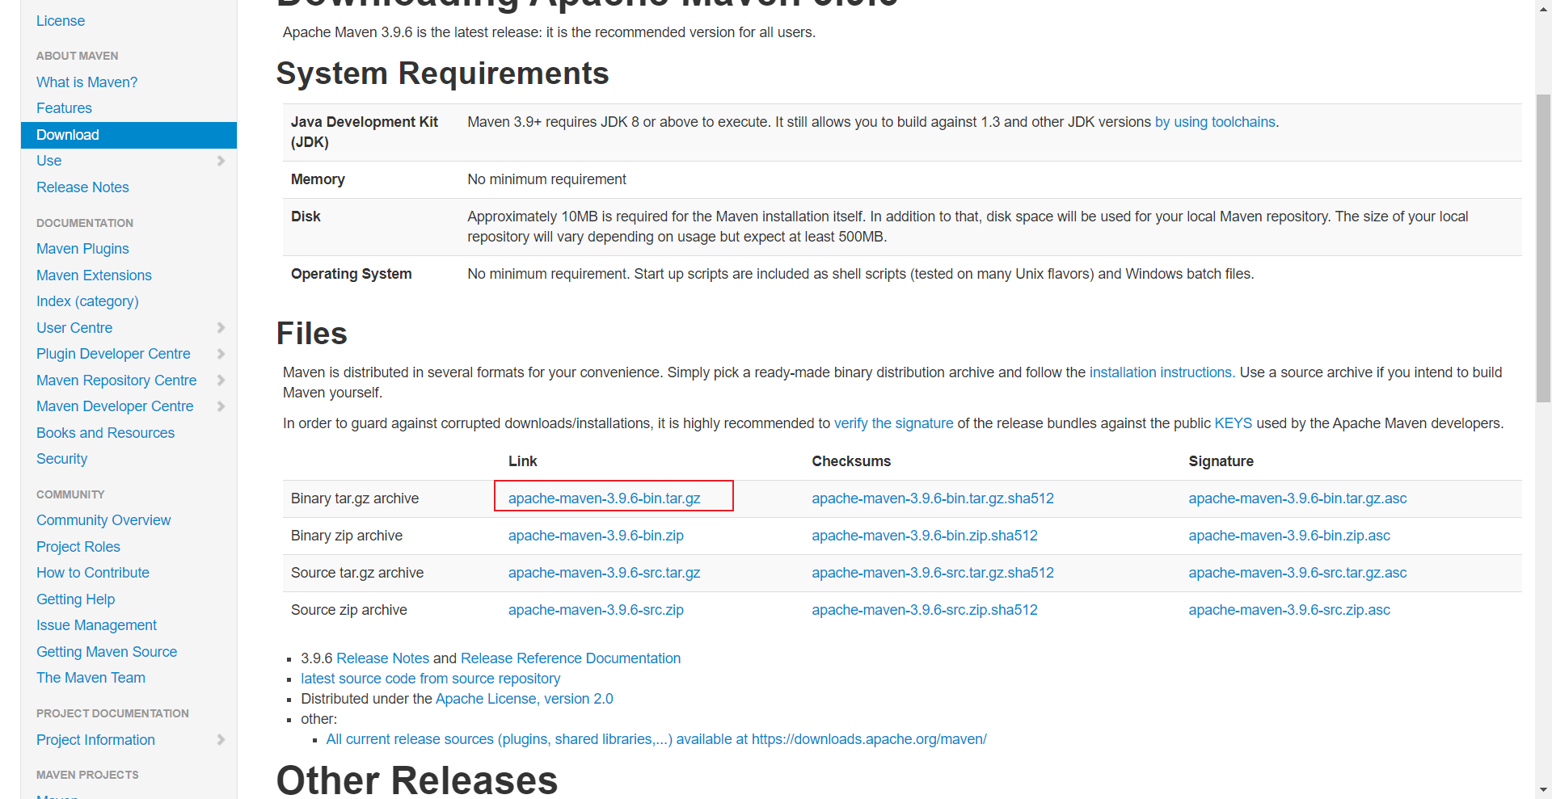Open Index (category) page
This screenshot has width=1552, height=799.
pos(87,301)
